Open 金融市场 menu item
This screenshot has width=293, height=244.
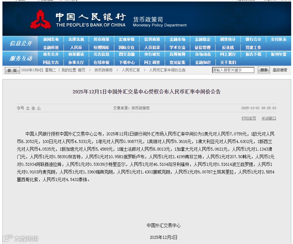(x=177, y=40)
